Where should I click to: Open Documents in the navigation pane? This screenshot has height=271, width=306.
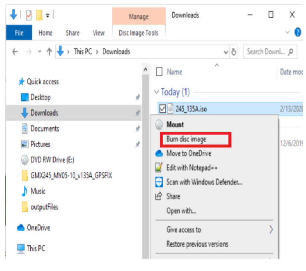(45, 129)
